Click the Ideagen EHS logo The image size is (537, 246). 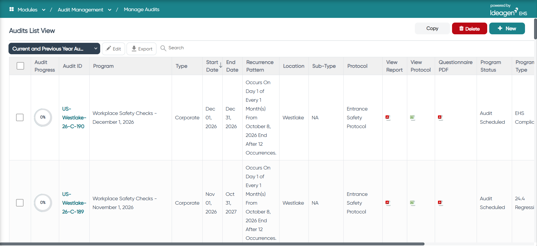click(509, 10)
